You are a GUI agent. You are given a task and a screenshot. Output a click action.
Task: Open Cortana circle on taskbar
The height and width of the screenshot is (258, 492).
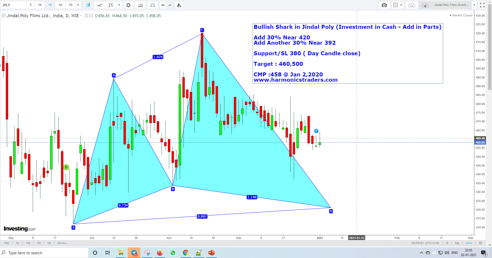95,253
